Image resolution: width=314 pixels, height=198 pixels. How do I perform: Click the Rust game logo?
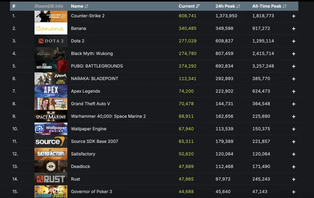(x=51, y=179)
